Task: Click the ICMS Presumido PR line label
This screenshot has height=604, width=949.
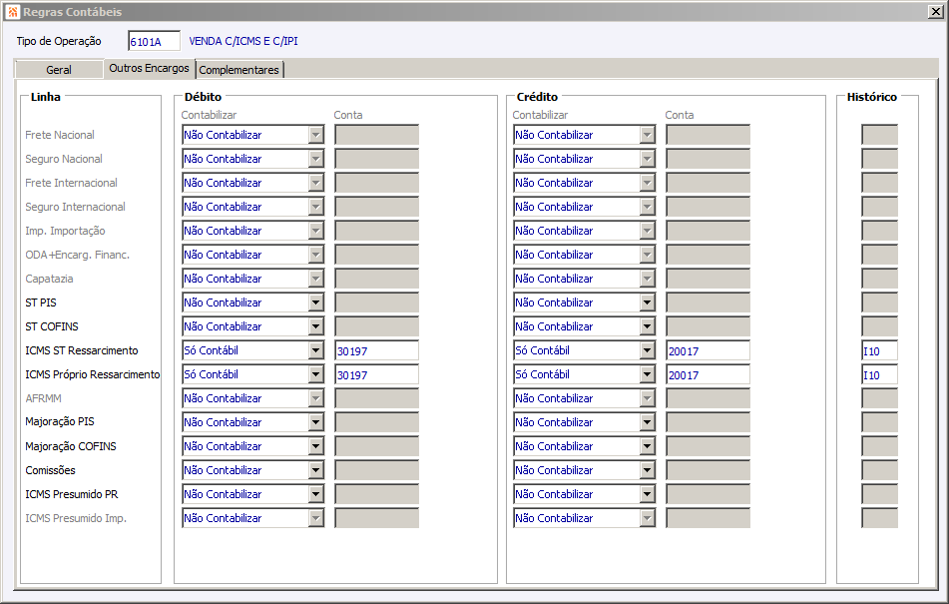Action: tap(72, 494)
